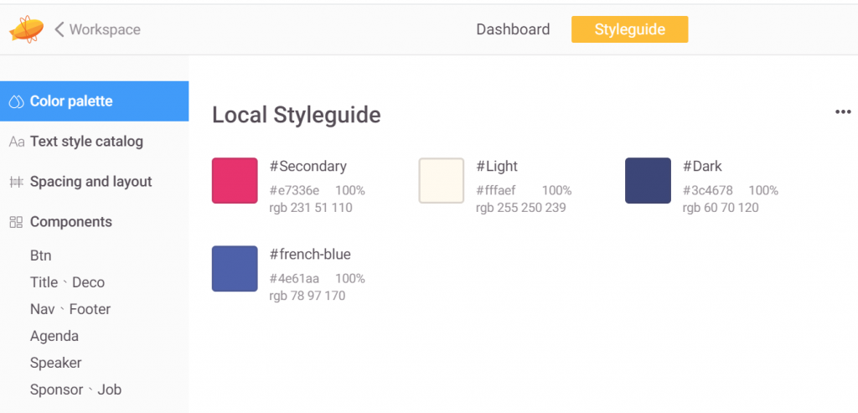
Task: Click the cream #Light color swatch
Action: 442,180
